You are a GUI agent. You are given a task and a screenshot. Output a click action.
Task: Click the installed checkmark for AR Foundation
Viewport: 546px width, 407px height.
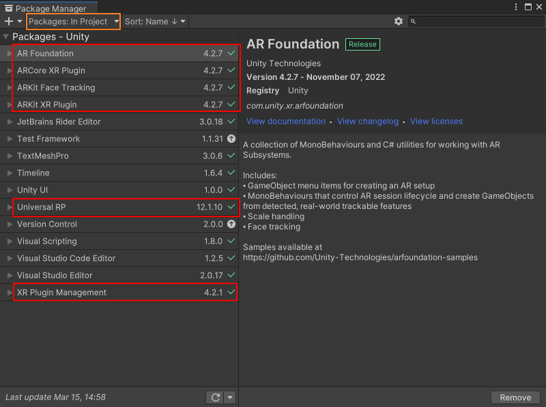point(231,53)
